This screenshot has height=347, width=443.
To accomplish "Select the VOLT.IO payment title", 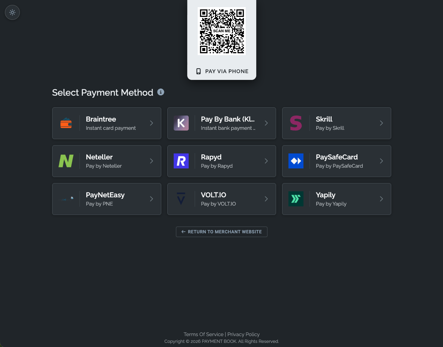I will (213, 195).
